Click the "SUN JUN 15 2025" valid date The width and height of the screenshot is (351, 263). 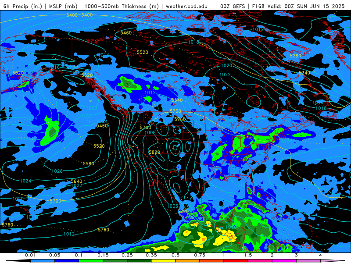click(321, 6)
